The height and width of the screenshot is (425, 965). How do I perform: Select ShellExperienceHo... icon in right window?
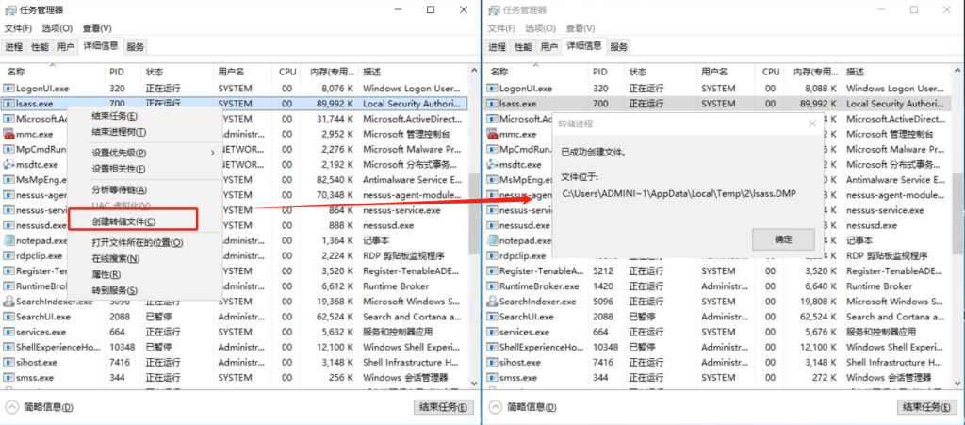pos(492,348)
